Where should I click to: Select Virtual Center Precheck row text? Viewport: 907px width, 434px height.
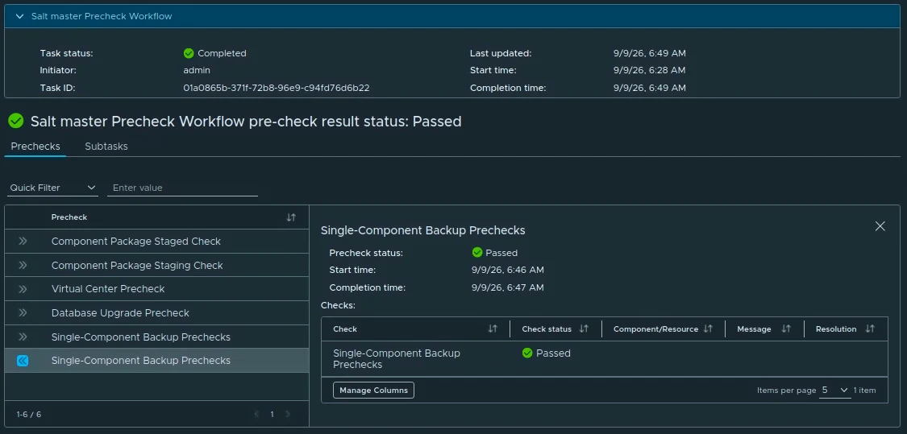108,289
